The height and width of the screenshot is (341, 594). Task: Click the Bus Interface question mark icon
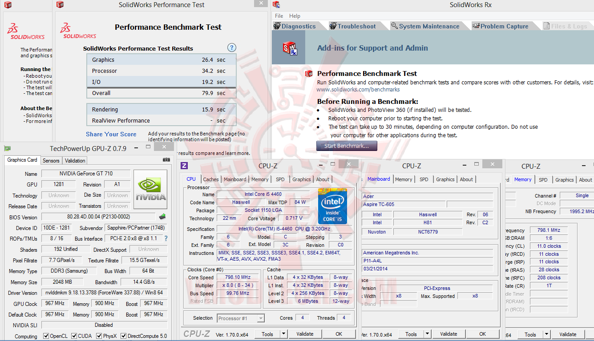click(166, 238)
